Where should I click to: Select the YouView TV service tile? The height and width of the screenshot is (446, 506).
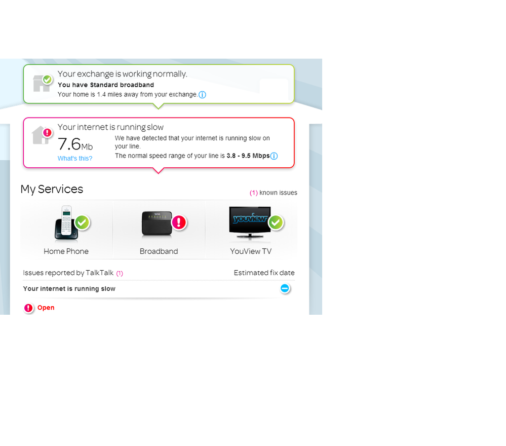(251, 230)
